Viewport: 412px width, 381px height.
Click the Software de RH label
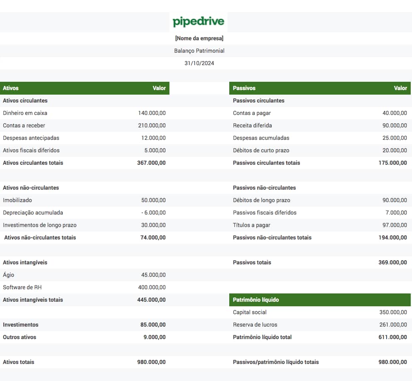click(x=22, y=287)
